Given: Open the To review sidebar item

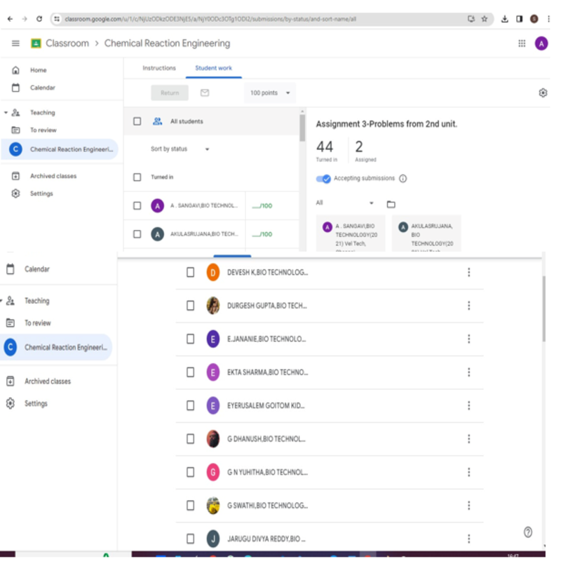Looking at the screenshot, I should pyautogui.click(x=43, y=130).
